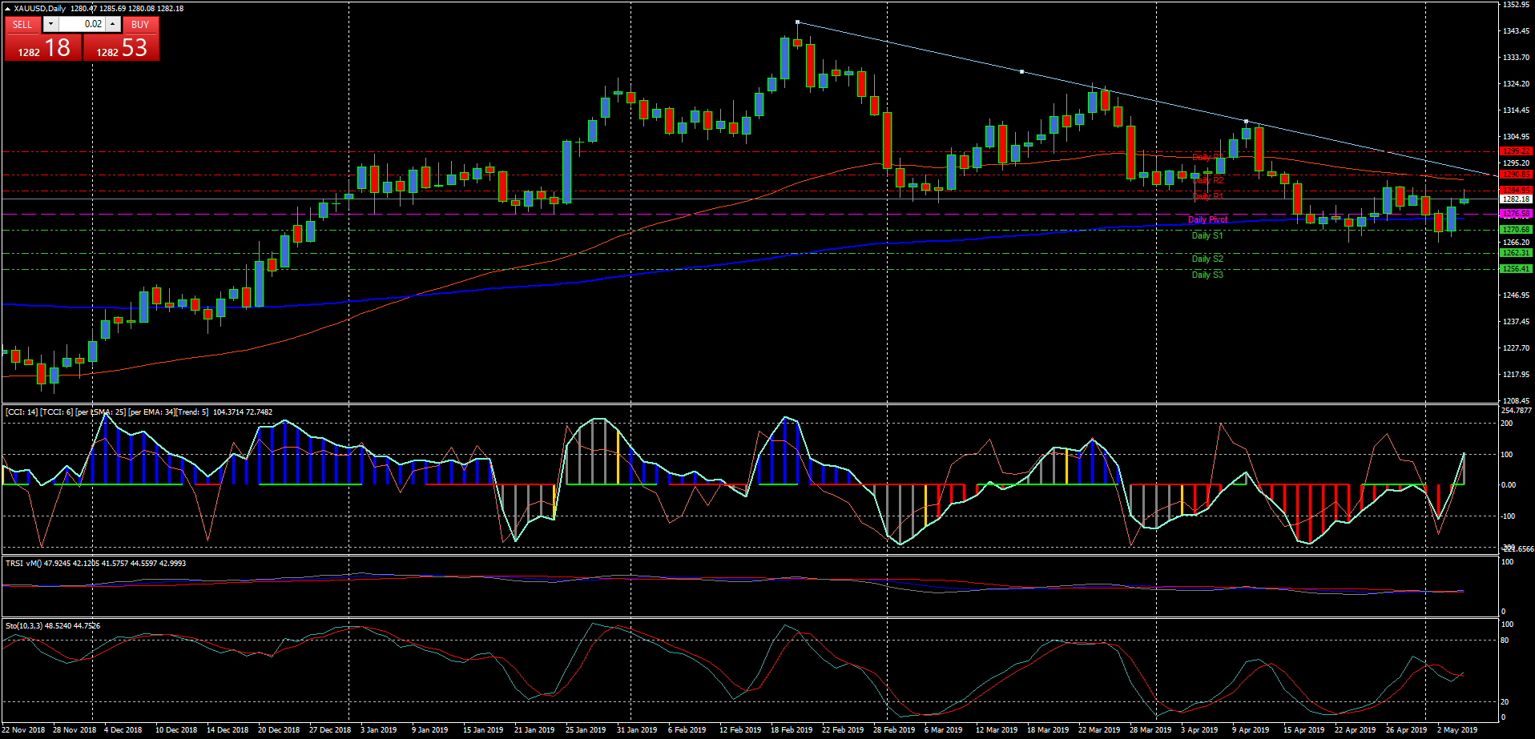Click the green Daily S3 label
This screenshot has height=739, width=1535.
(1207, 275)
